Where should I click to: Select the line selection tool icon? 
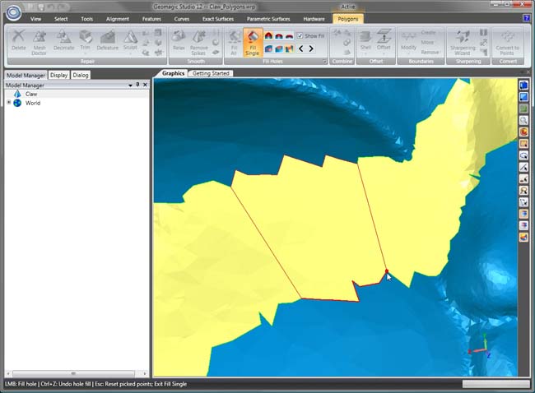point(523,167)
